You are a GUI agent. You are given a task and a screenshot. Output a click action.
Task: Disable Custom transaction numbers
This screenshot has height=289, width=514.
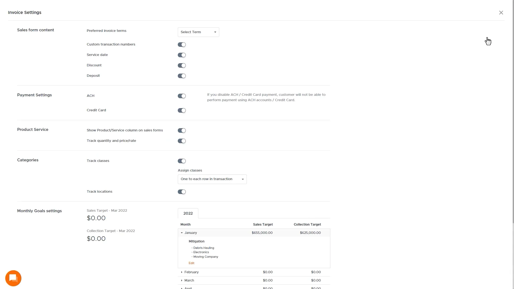pyautogui.click(x=182, y=44)
